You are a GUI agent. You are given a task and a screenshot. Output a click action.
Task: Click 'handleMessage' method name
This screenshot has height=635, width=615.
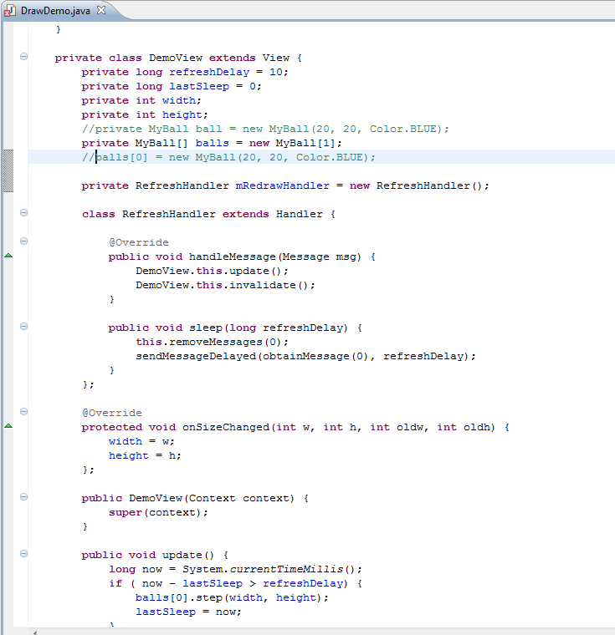tap(233, 257)
